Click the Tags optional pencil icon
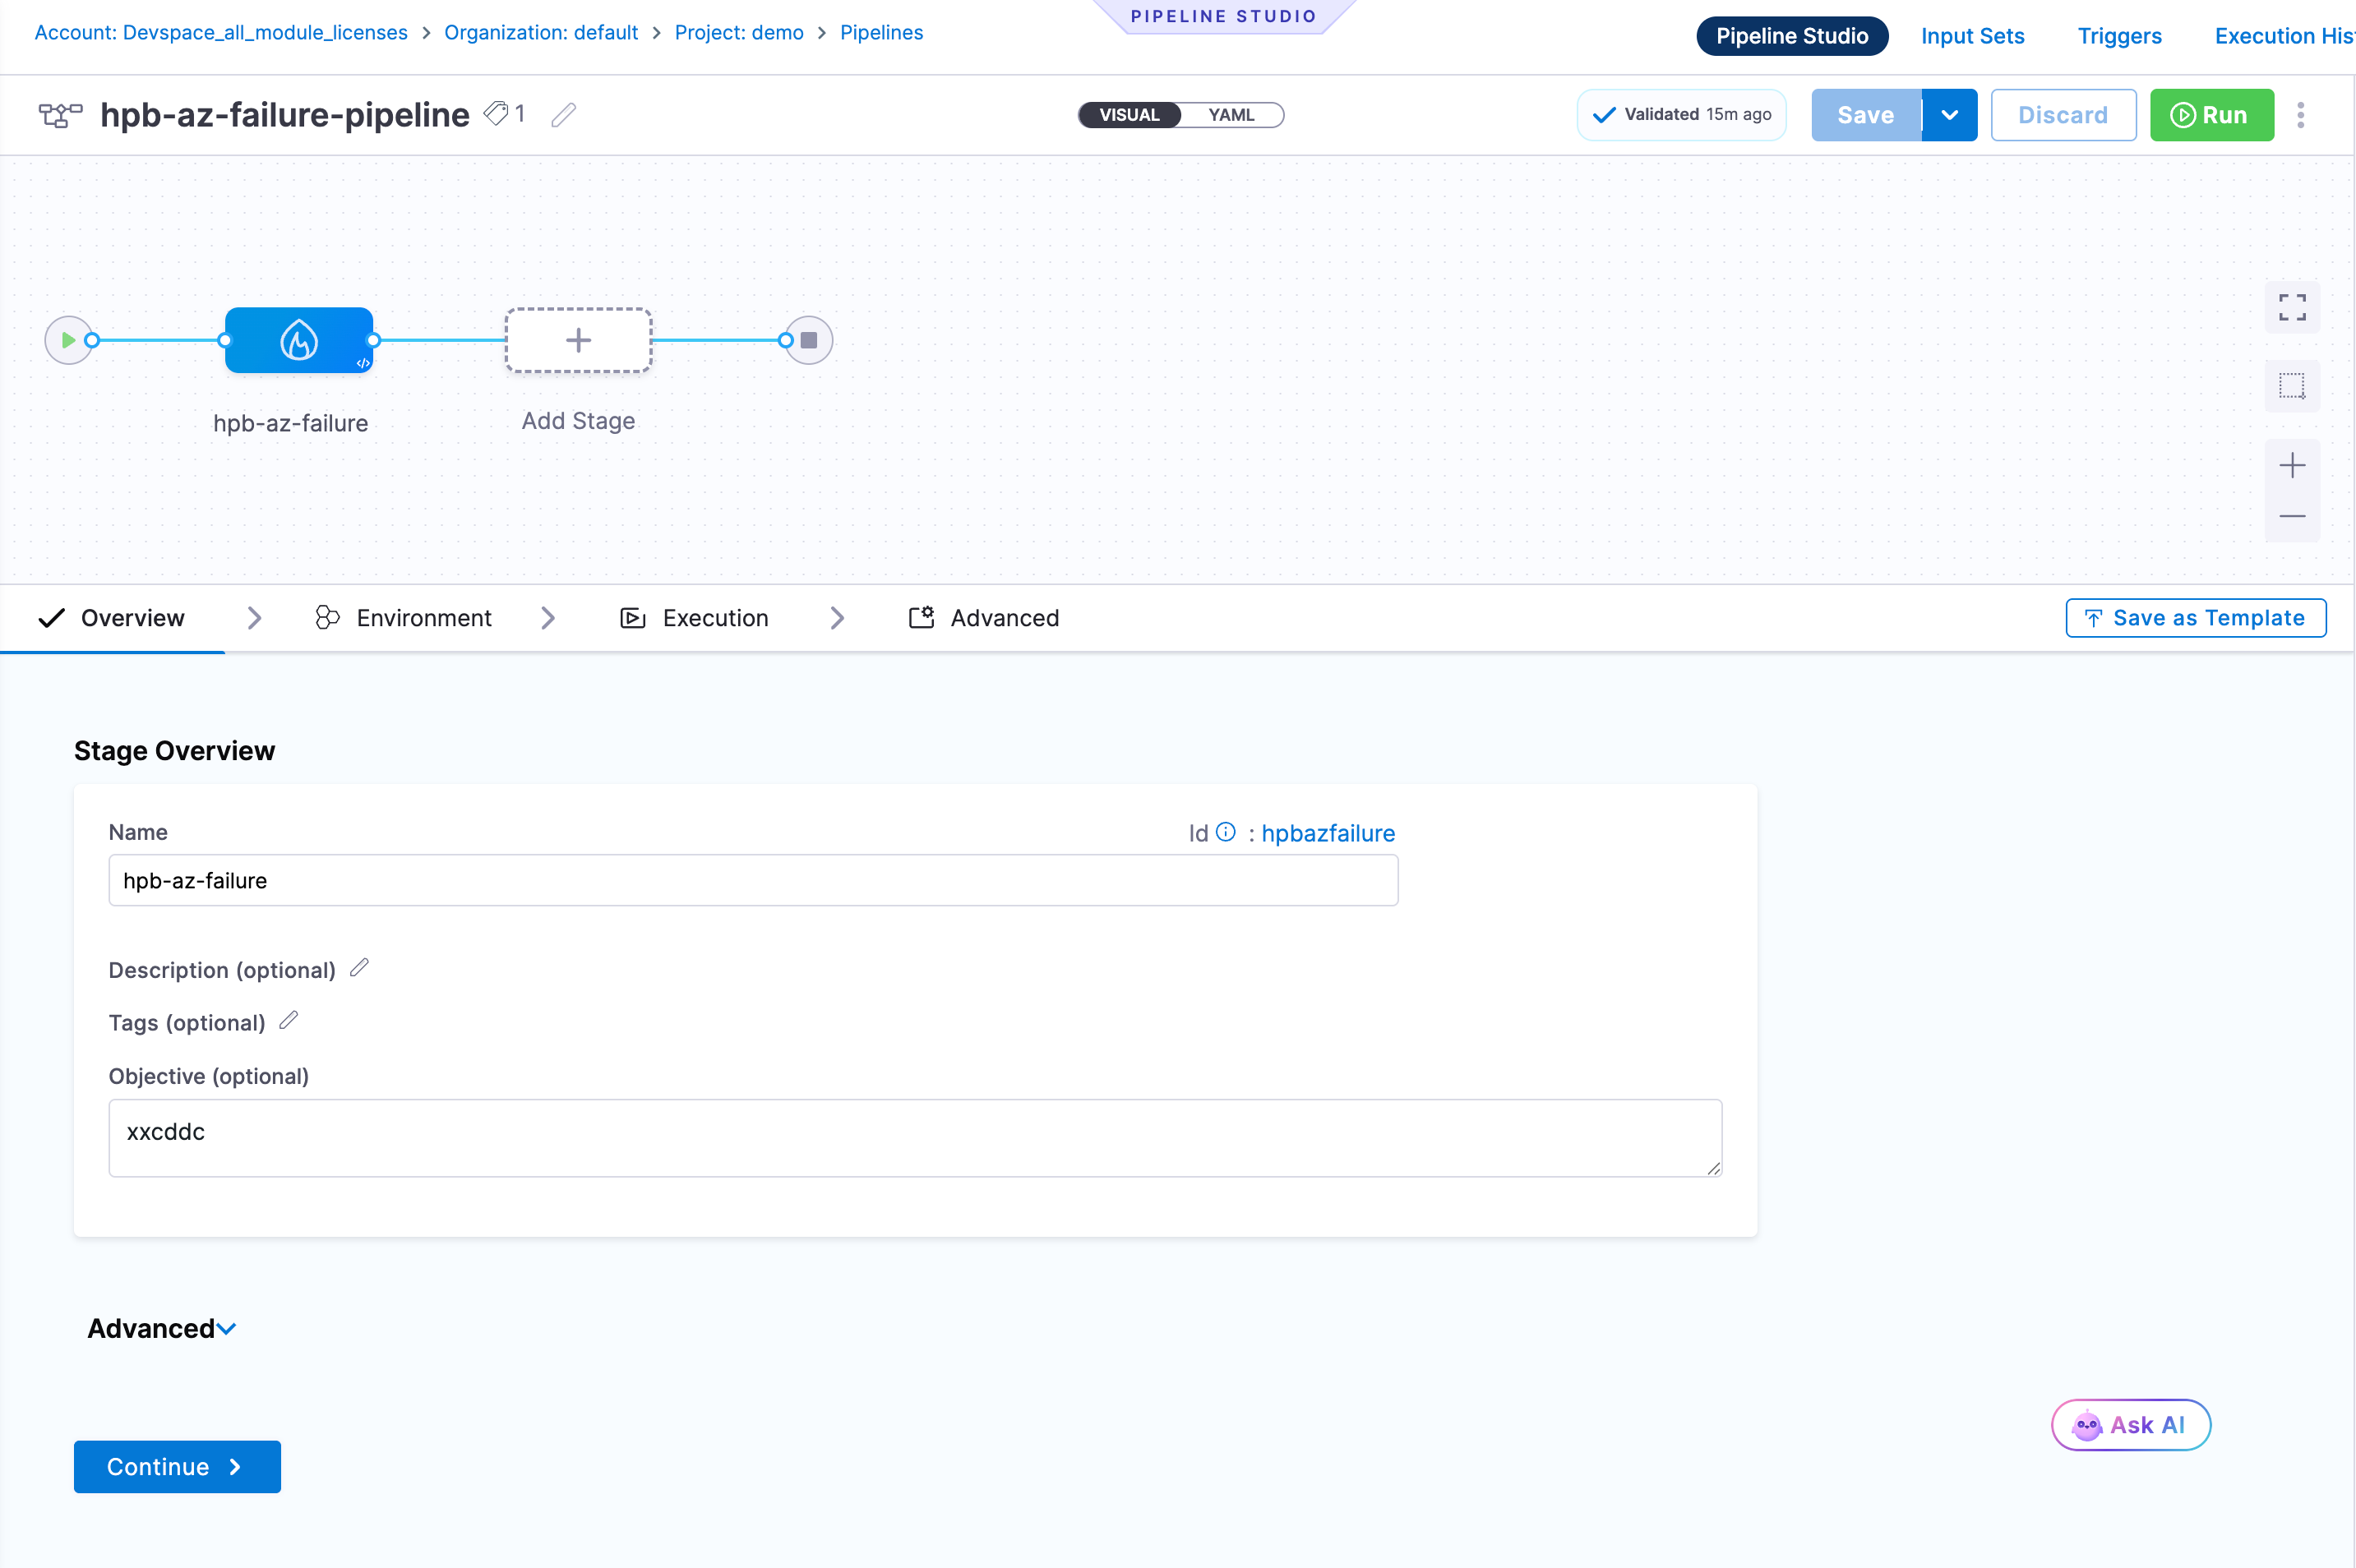Screen dimensions: 2356x1568 [x=289, y=1021]
